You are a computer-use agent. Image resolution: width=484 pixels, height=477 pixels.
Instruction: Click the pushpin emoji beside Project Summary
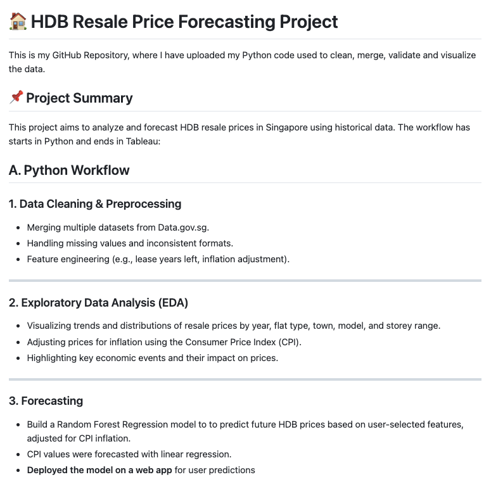click(16, 98)
